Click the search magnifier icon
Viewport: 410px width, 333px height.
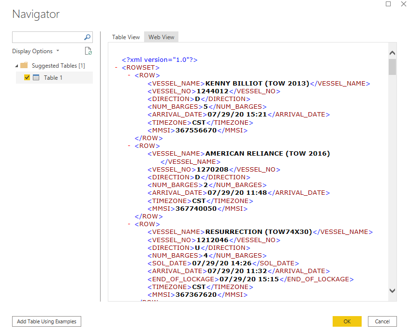pyautogui.click(x=87, y=37)
